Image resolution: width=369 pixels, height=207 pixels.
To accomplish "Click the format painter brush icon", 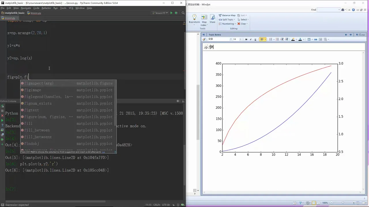I will [x=204, y=39].
